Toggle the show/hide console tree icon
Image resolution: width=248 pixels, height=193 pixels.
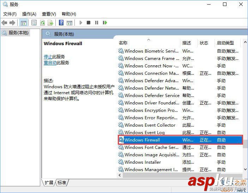23,23
